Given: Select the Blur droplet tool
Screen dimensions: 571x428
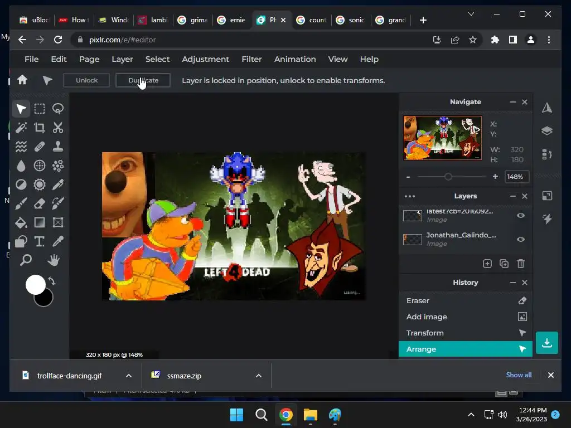Looking at the screenshot, I should pyautogui.click(x=21, y=166).
